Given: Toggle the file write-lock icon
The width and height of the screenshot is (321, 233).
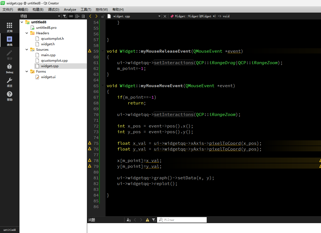Looking at the screenshot, I should [103, 16].
